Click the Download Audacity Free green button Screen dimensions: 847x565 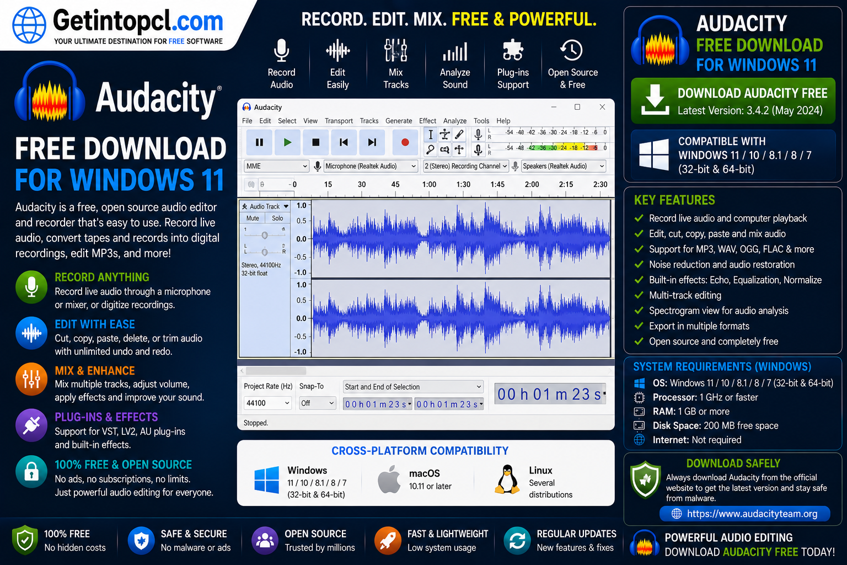(733, 101)
